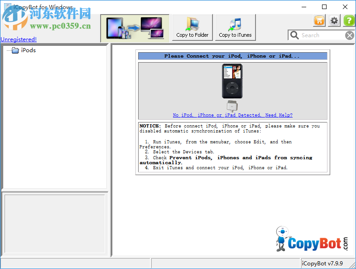Click the iCopyBot v7.9.9 status bar text
The image size is (356, 269).
coord(322,264)
